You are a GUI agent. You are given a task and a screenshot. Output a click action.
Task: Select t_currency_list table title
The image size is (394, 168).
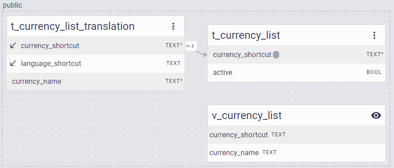tap(246, 35)
